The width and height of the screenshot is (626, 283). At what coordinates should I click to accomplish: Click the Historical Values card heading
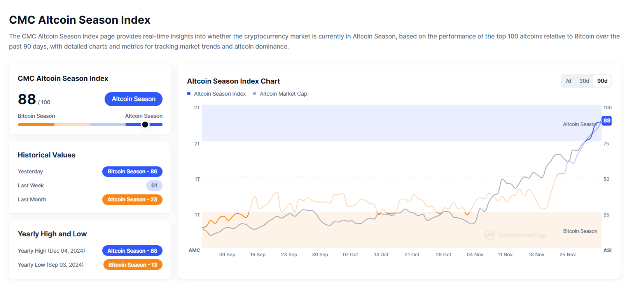click(x=47, y=155)
